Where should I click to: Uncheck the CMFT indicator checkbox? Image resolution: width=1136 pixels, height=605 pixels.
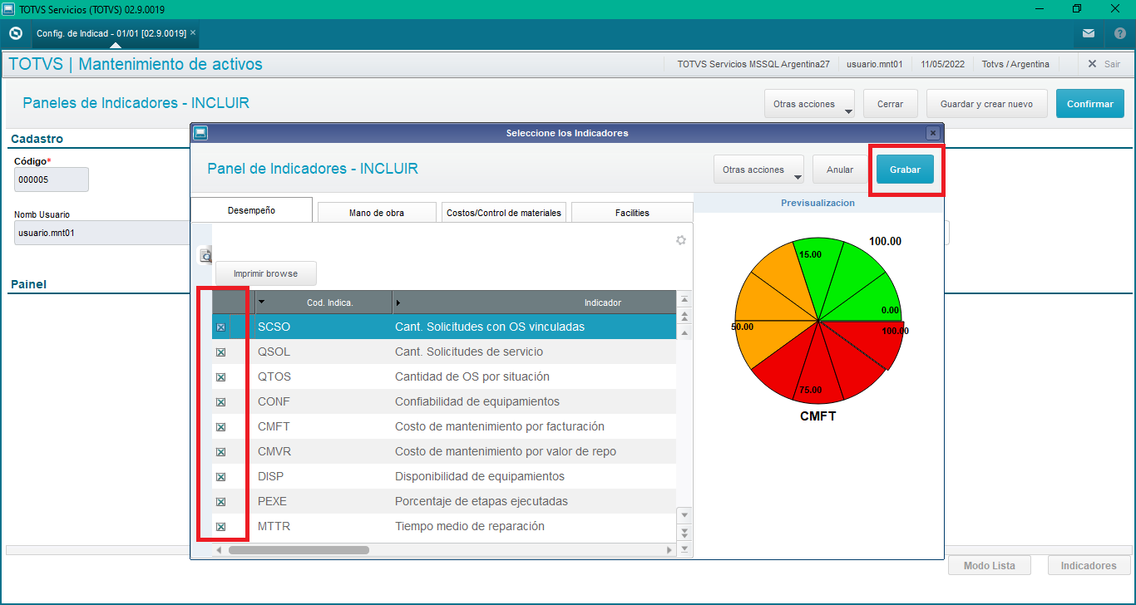tap(221, 427)
